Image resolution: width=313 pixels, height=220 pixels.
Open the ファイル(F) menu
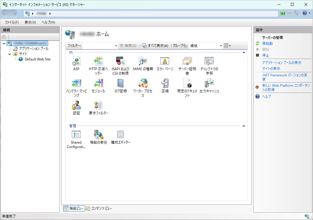click(x=12, y=22)
